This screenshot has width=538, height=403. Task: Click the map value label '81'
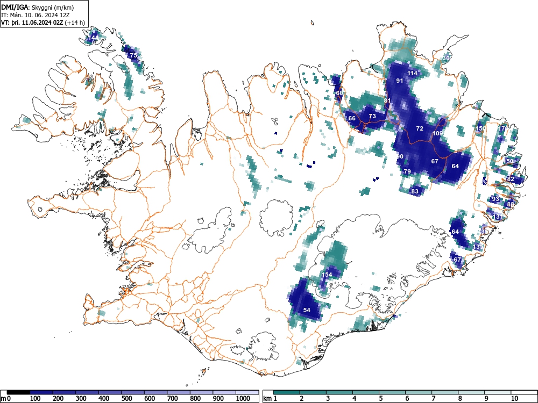(387, 100)
